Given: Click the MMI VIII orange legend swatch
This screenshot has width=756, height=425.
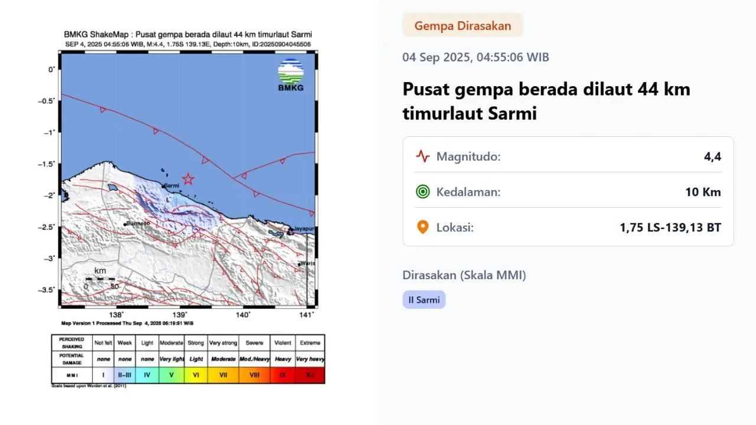Looking at the screenshot, I should [255, 375].
